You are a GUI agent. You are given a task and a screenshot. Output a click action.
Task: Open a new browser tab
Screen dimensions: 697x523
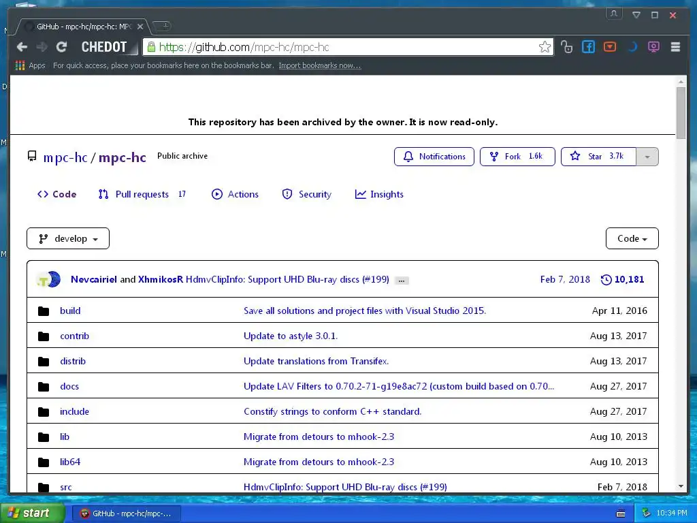pos(162,26)
